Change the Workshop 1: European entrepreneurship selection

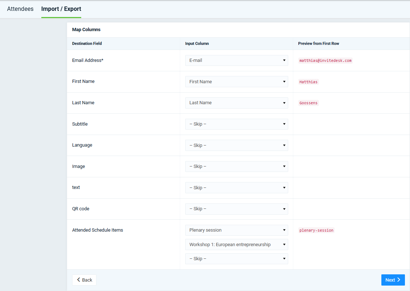236,245
